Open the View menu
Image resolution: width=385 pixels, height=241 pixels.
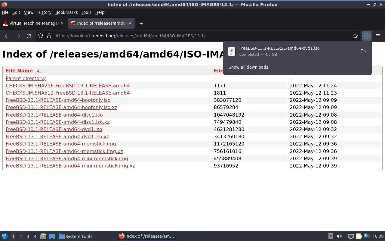[x=29, y=12]
